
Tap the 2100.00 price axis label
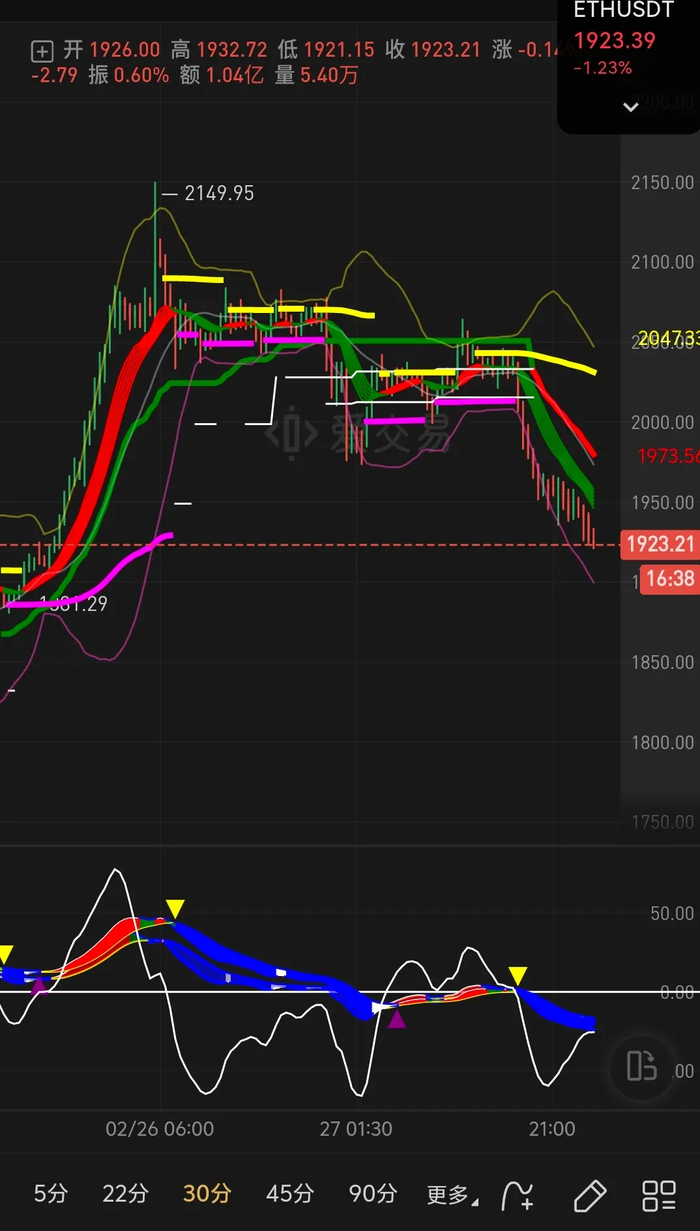pyautogui.click(x=662, y=262)
